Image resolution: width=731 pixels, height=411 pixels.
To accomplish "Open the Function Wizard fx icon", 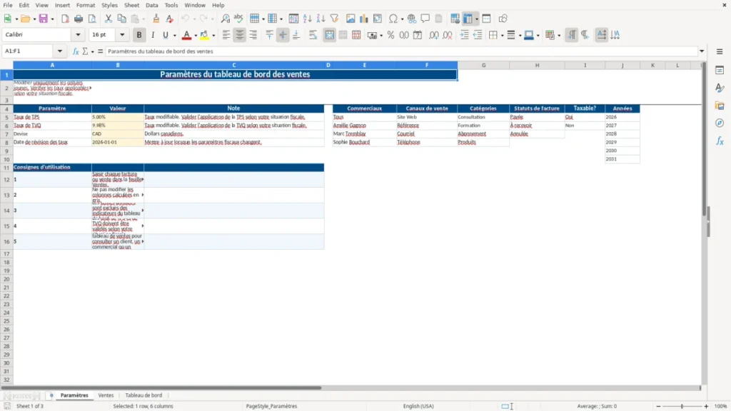I will [76, 51].
